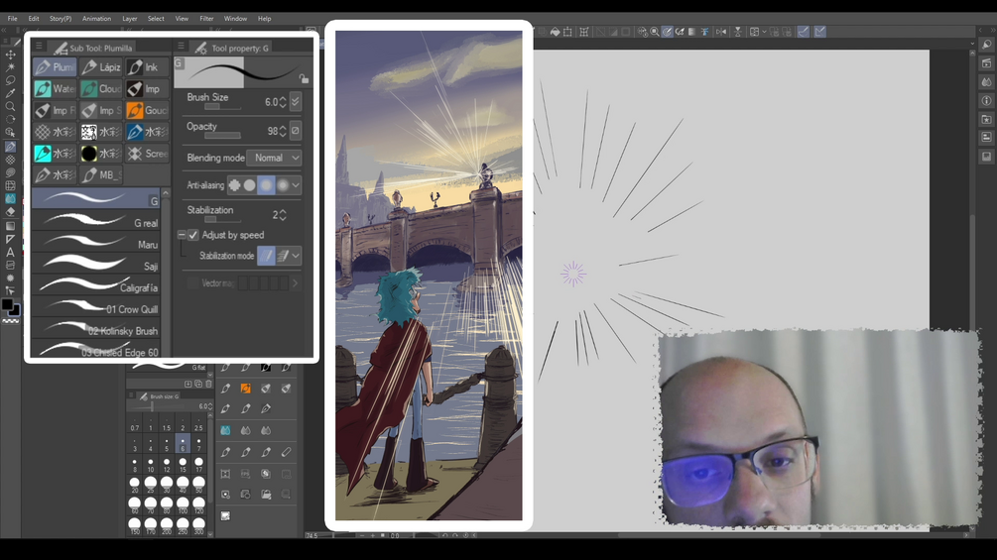
Task: Open the Edit menu
Action: point(33,19)
